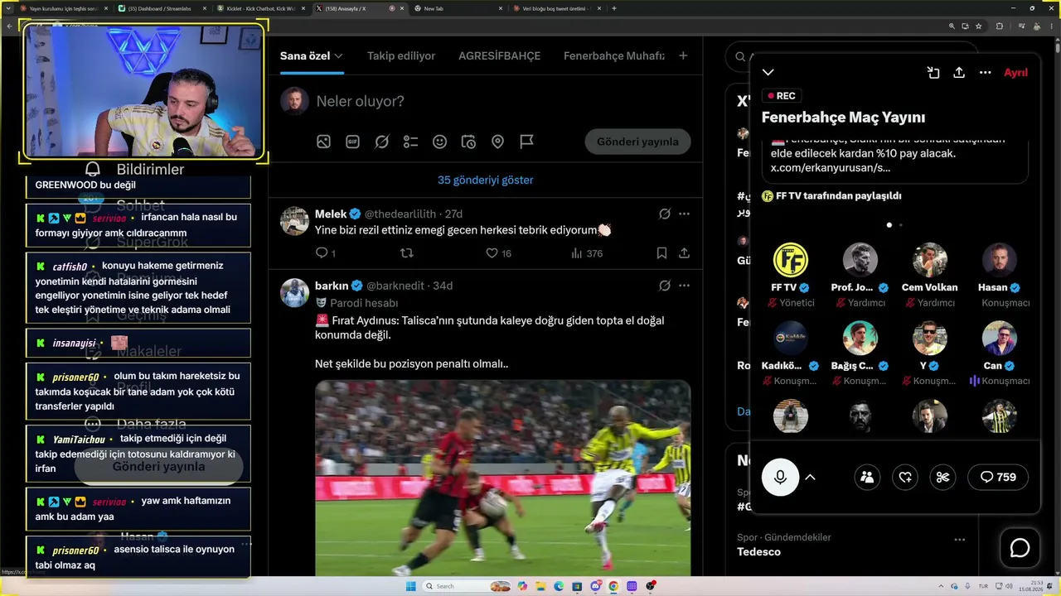Image resolution: width=1061 pixels, height=596 pixels.
Task: Open more options on barkın's post
Action: pyautogui.click(x=684, y=286)
